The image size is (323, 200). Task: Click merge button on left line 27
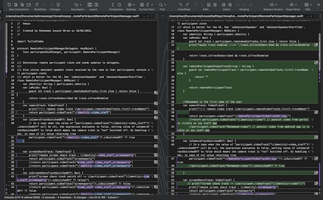pyautogui.click(x=156, y=112)
